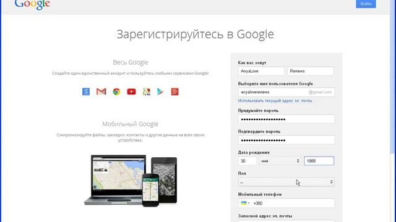This screenshot has height=222, width=396.
Task: Click the Мобильный Google heading
Action: coord(131,124)
